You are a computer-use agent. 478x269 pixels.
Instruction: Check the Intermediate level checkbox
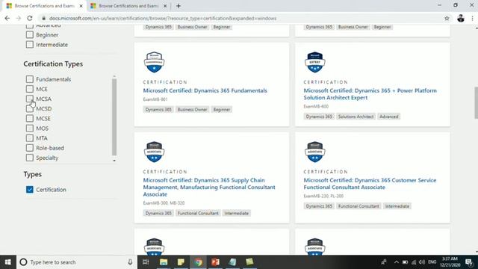click(x=30, y=45)
